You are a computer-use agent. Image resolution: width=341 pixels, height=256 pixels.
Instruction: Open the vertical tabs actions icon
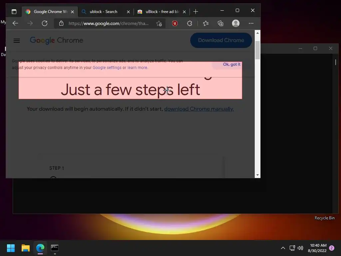tap(14, 12)
